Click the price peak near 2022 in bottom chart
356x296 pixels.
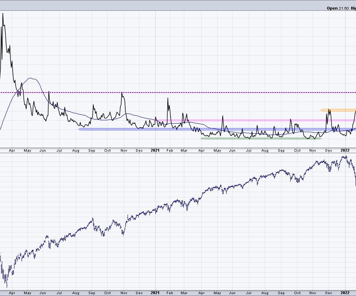(x=345, y=157)
